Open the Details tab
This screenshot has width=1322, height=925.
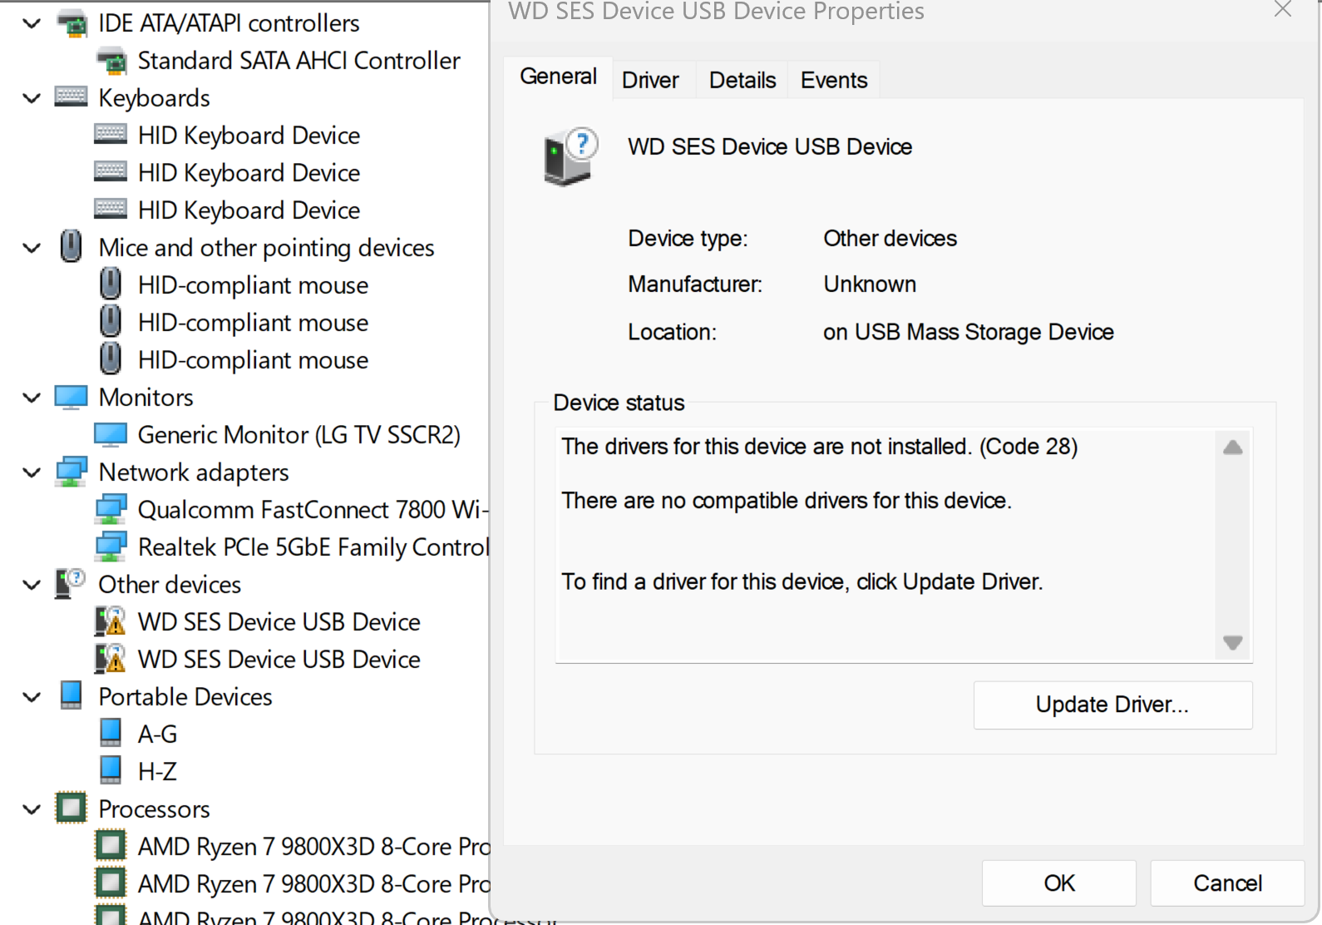(x=742, y=81)
